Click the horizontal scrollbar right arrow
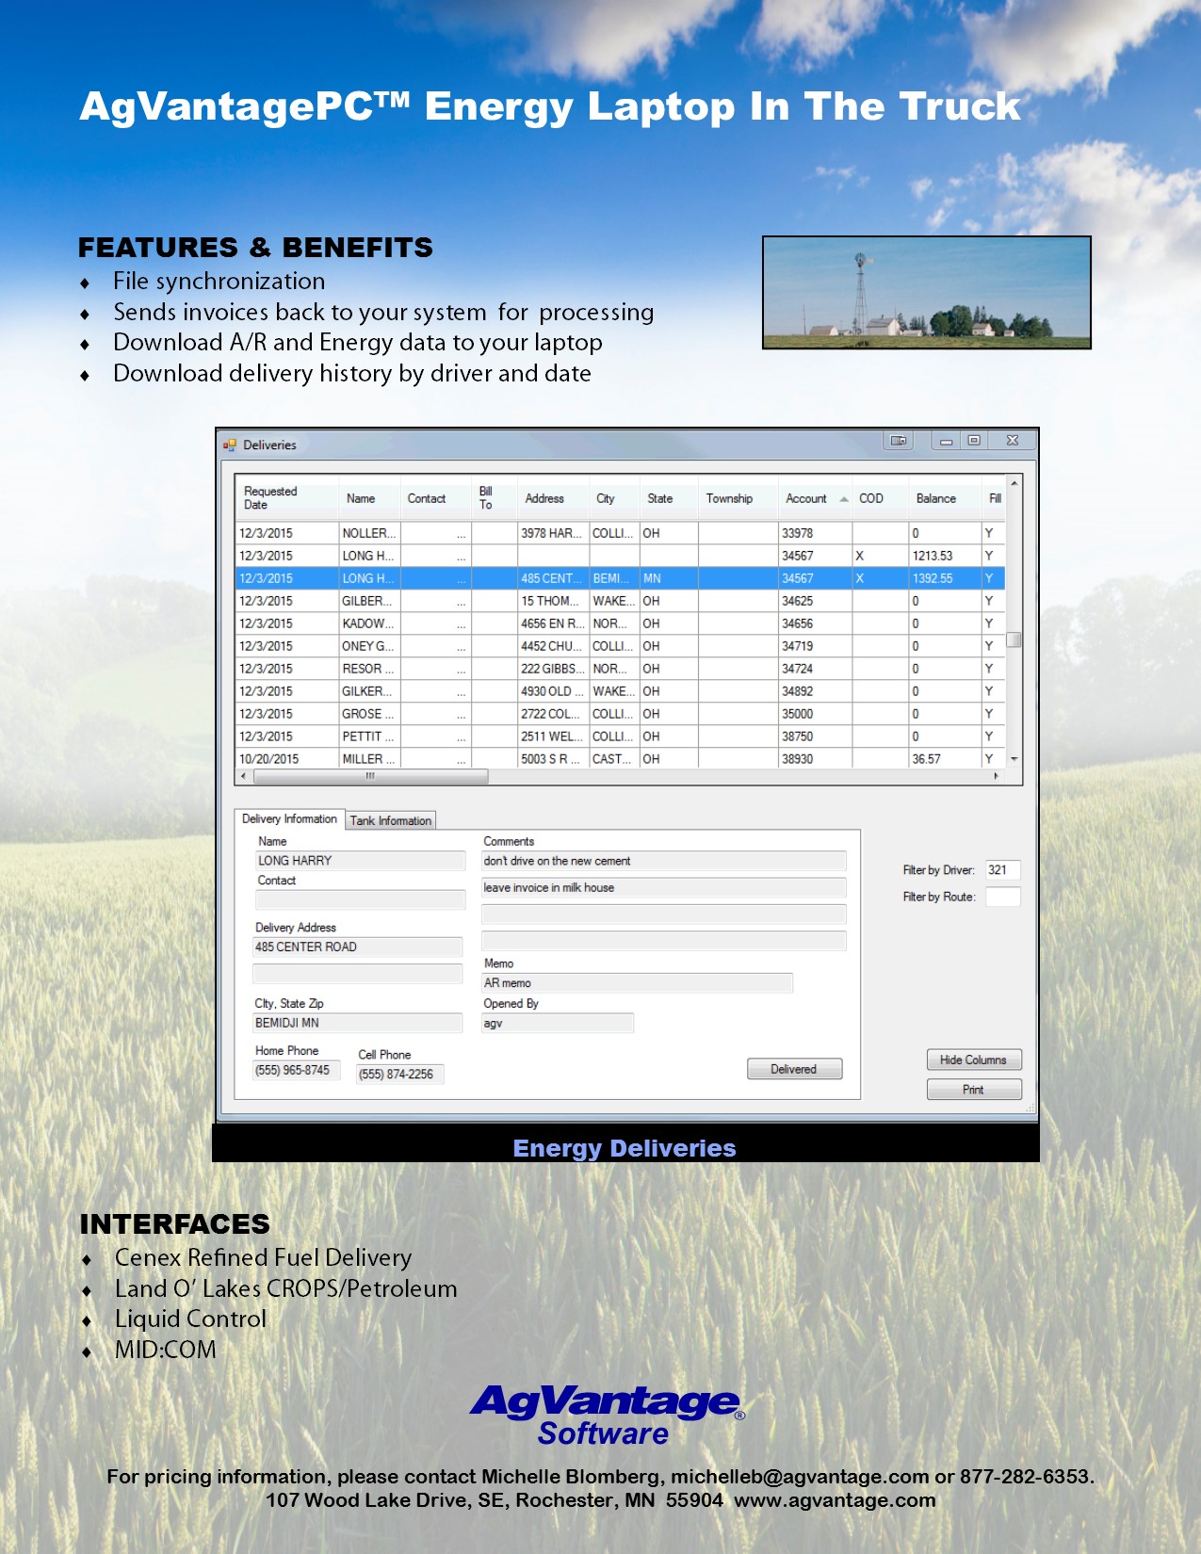 [997, 777]
